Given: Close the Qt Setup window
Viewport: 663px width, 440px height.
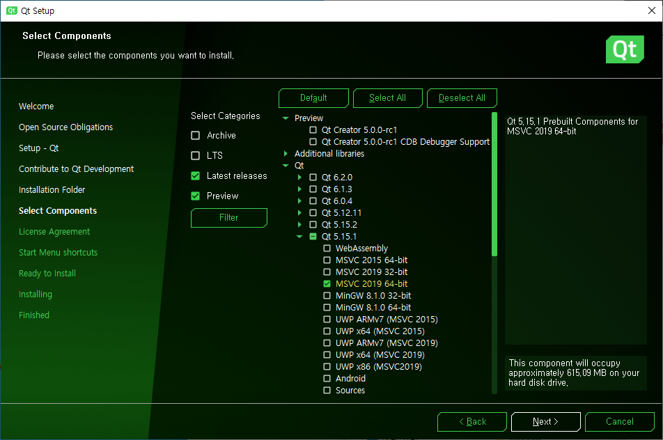Looking at the screenshot, I should point(652,10).
